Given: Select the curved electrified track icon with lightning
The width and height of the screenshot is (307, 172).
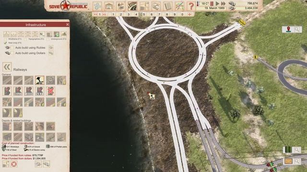Looking at the screenshot, I should tap(18, 113).
